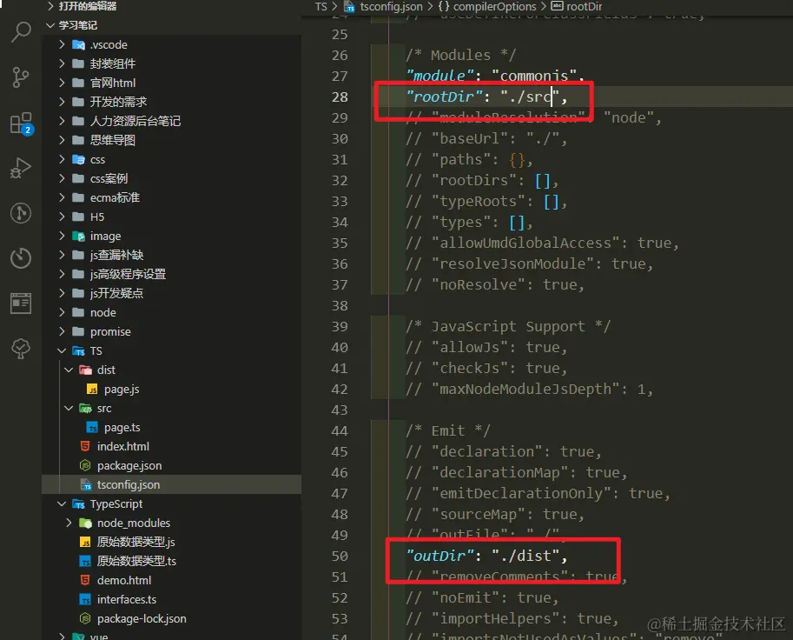Expand the 官网html folder chevron

[x=62, y=83]
